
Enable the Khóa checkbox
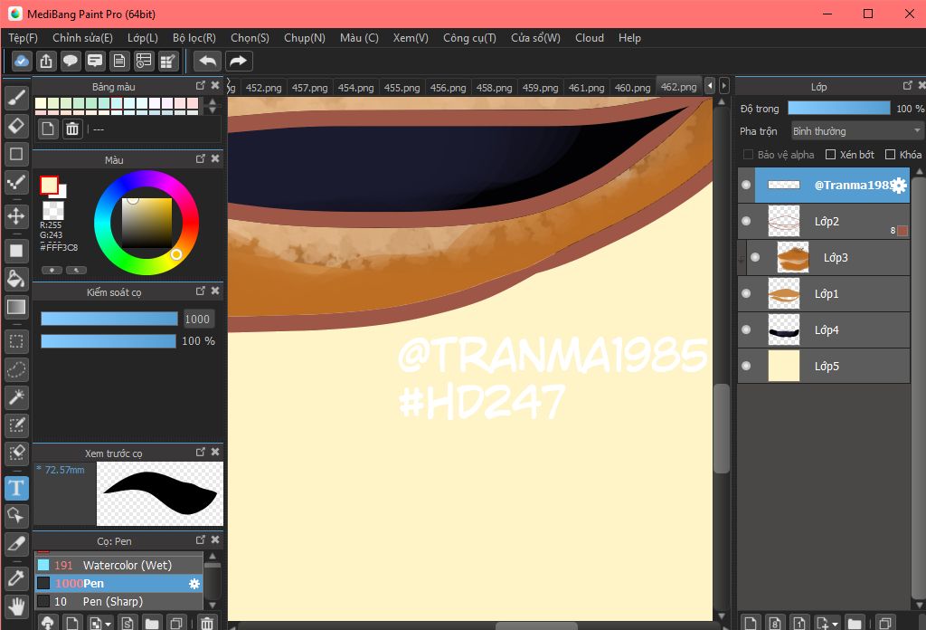point(890,154)
